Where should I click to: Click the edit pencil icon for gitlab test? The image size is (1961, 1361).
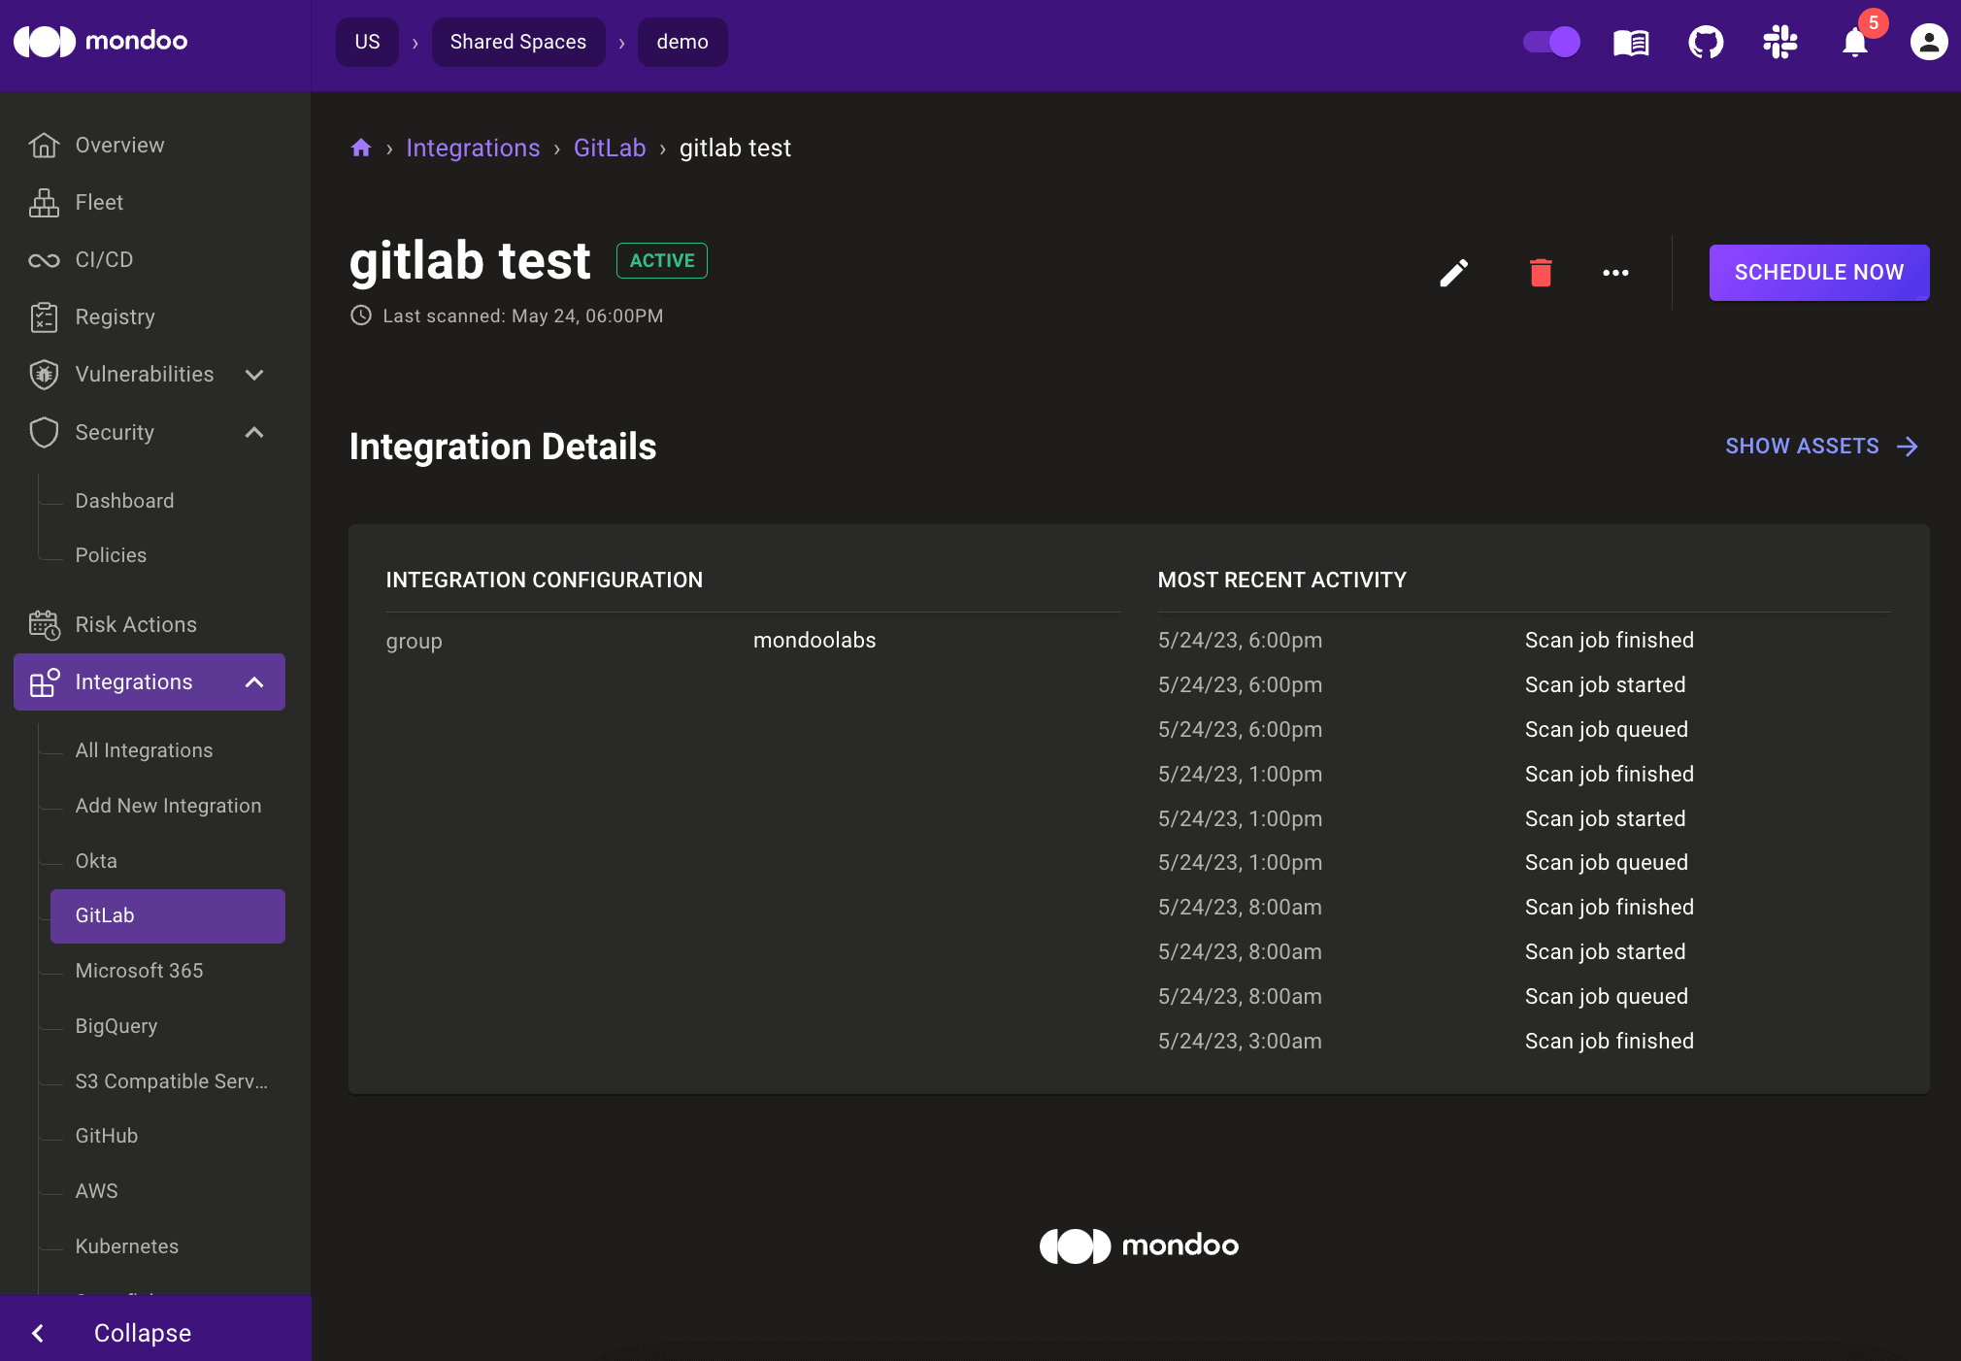pos(1454,273)
